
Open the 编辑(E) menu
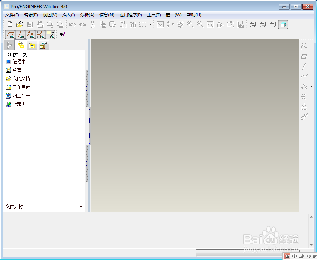tap(31, 15)
